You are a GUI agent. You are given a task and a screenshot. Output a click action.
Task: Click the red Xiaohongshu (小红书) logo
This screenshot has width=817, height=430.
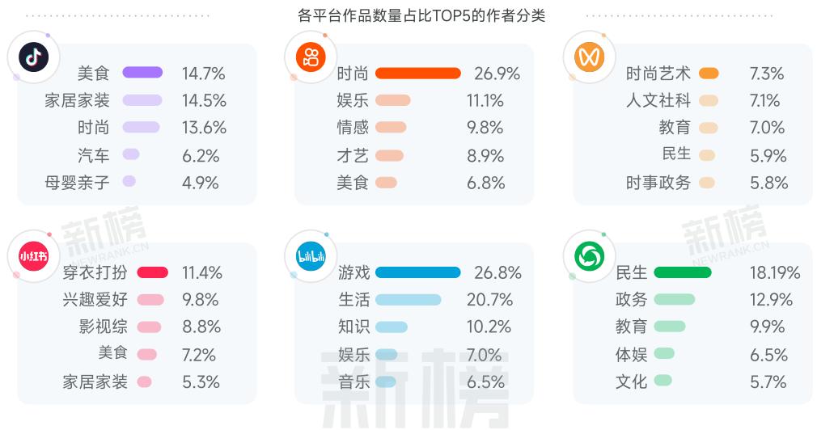[34, 256]
